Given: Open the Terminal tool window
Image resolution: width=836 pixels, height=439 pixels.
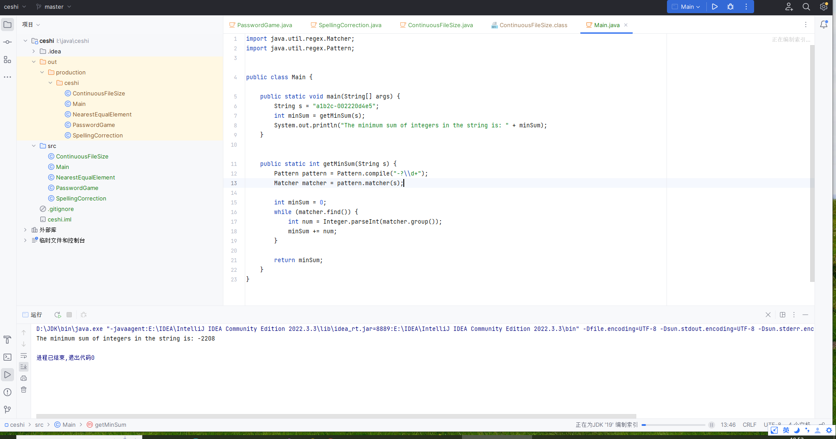Looking at the screenshot, I should [7, 357].
